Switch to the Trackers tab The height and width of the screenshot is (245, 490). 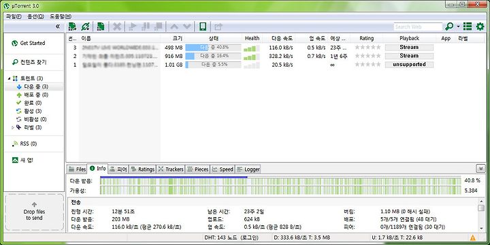(171, 169)
